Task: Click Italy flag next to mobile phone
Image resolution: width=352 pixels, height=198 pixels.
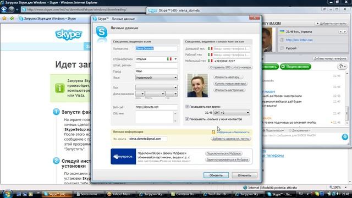Action: tap(210, 61)
